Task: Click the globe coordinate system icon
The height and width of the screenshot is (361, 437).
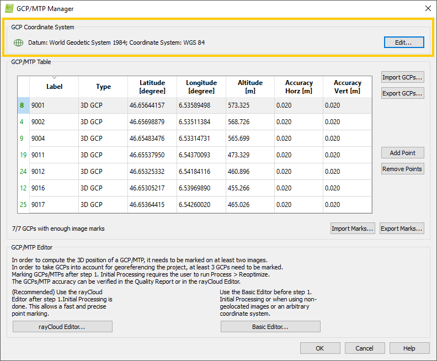Action: [x=18, y=43]
